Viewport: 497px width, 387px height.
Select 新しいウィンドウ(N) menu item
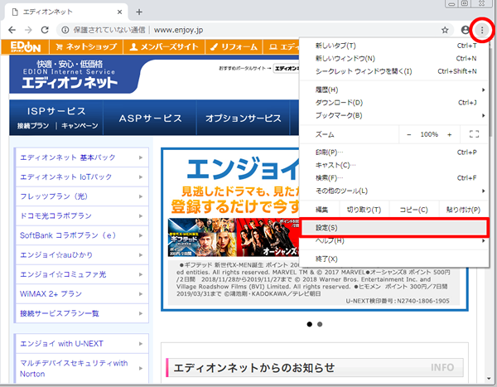pos(394,58)
